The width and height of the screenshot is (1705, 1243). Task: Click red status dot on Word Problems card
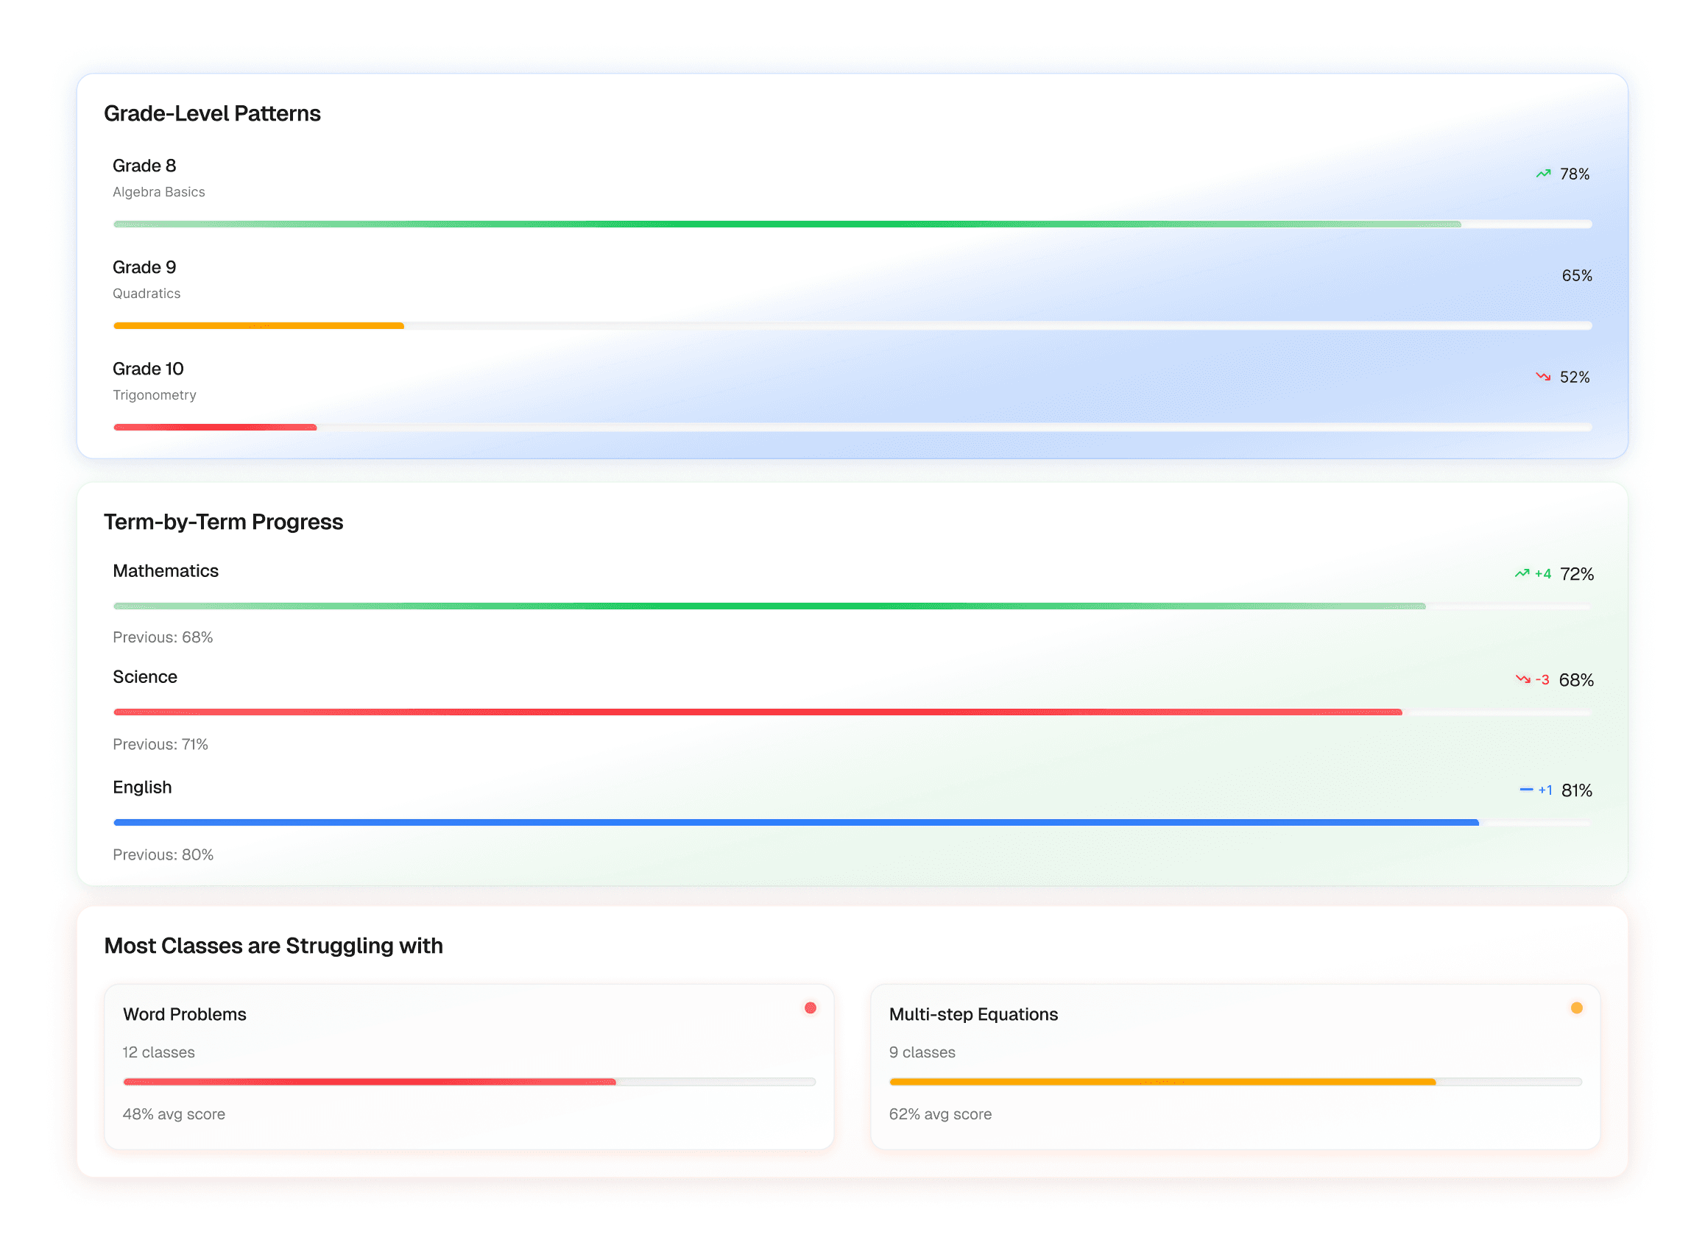[x=810, y=1007]
